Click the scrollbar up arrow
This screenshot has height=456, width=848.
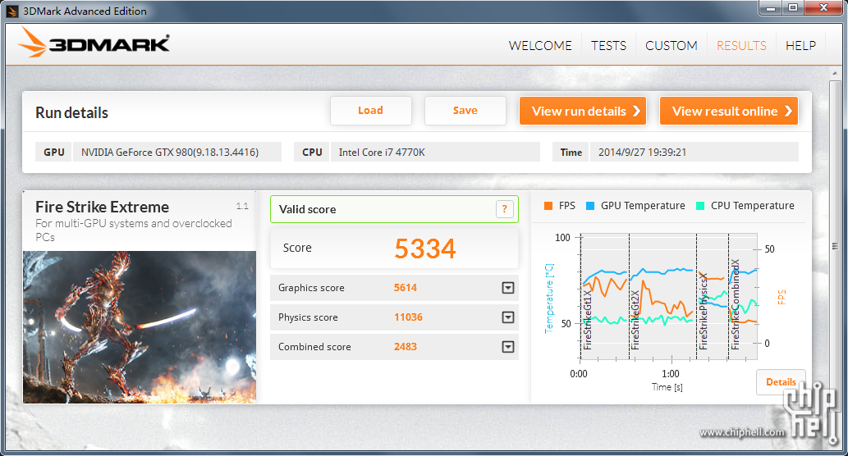(835, 73)
